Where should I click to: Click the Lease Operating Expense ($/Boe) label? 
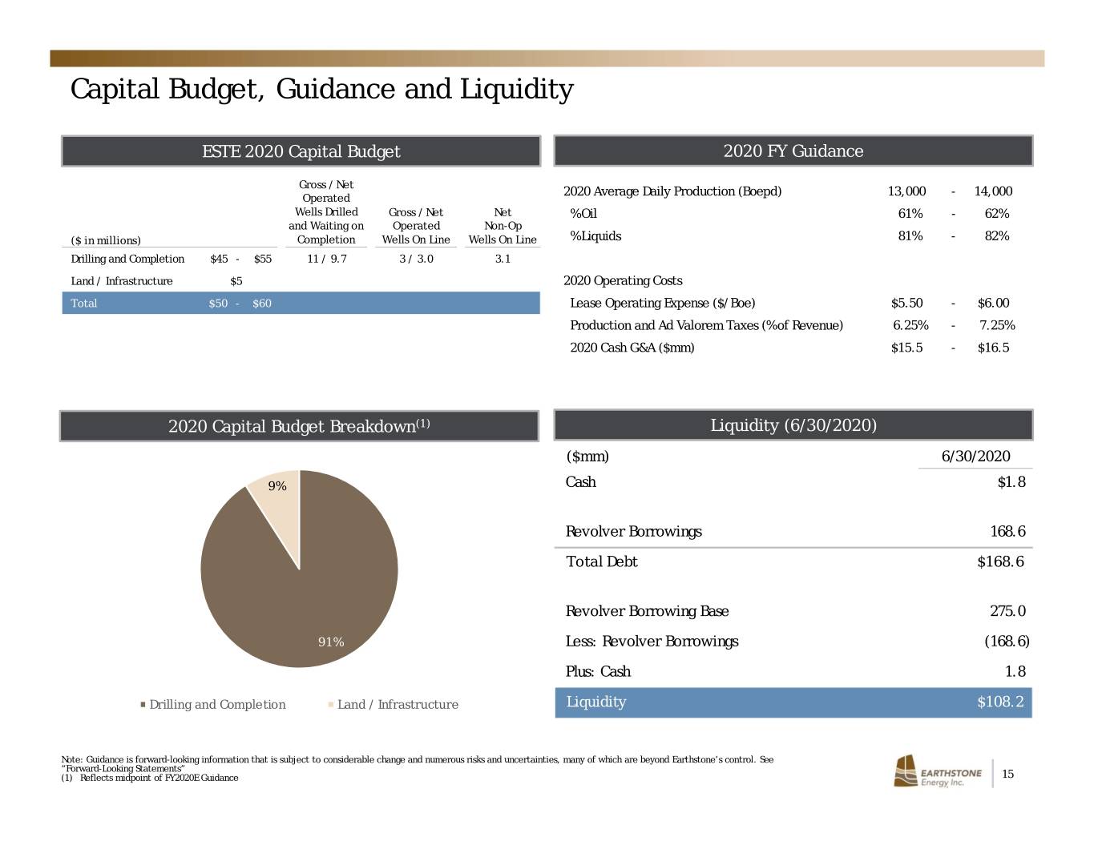coord(662,304)
